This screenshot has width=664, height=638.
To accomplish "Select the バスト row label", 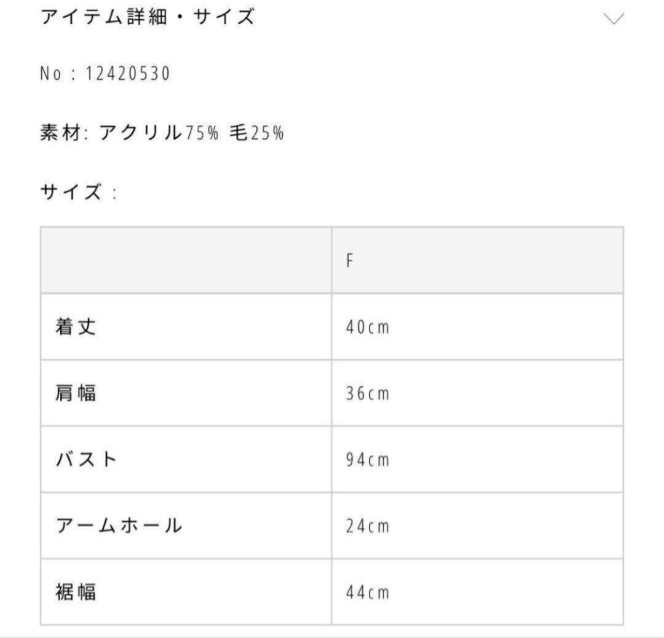I will pyautogui.click(x=86, y=460).
